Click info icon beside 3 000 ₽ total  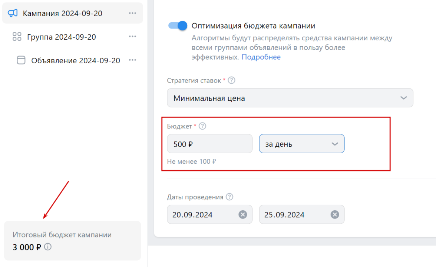pos(48,247)
